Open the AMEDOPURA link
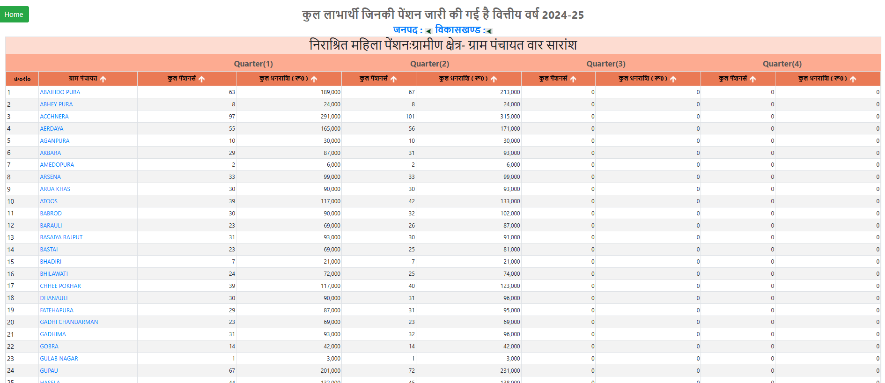 coord(57,165)
